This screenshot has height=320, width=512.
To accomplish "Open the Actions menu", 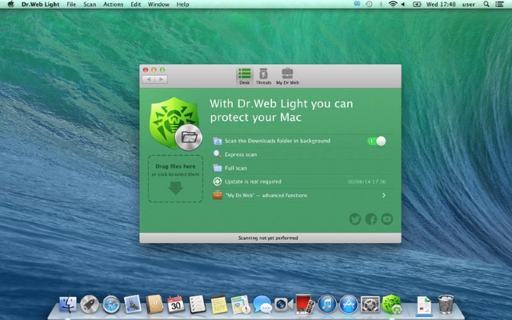I will click(114, 5).
